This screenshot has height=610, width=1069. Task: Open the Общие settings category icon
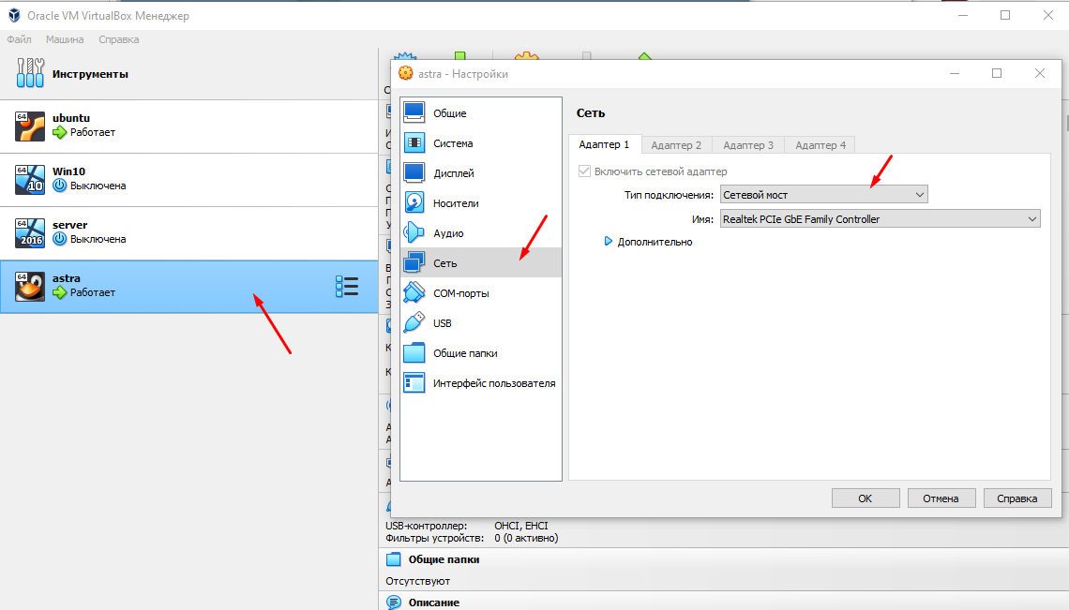[414, 112]
